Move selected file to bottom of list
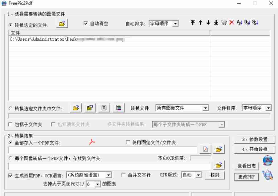 [x=216, y=22]
